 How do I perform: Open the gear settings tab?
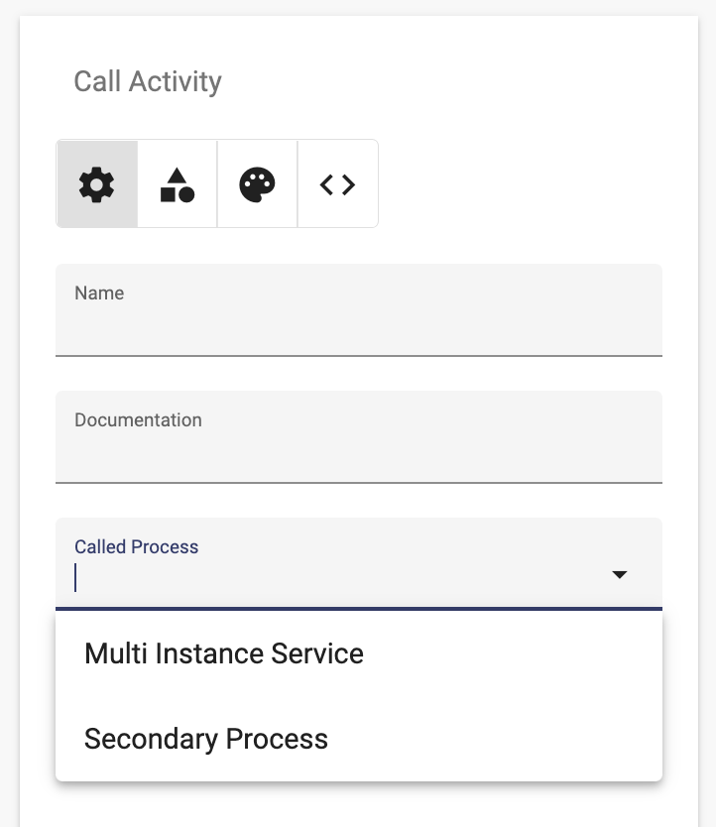[x=97, y=184]
